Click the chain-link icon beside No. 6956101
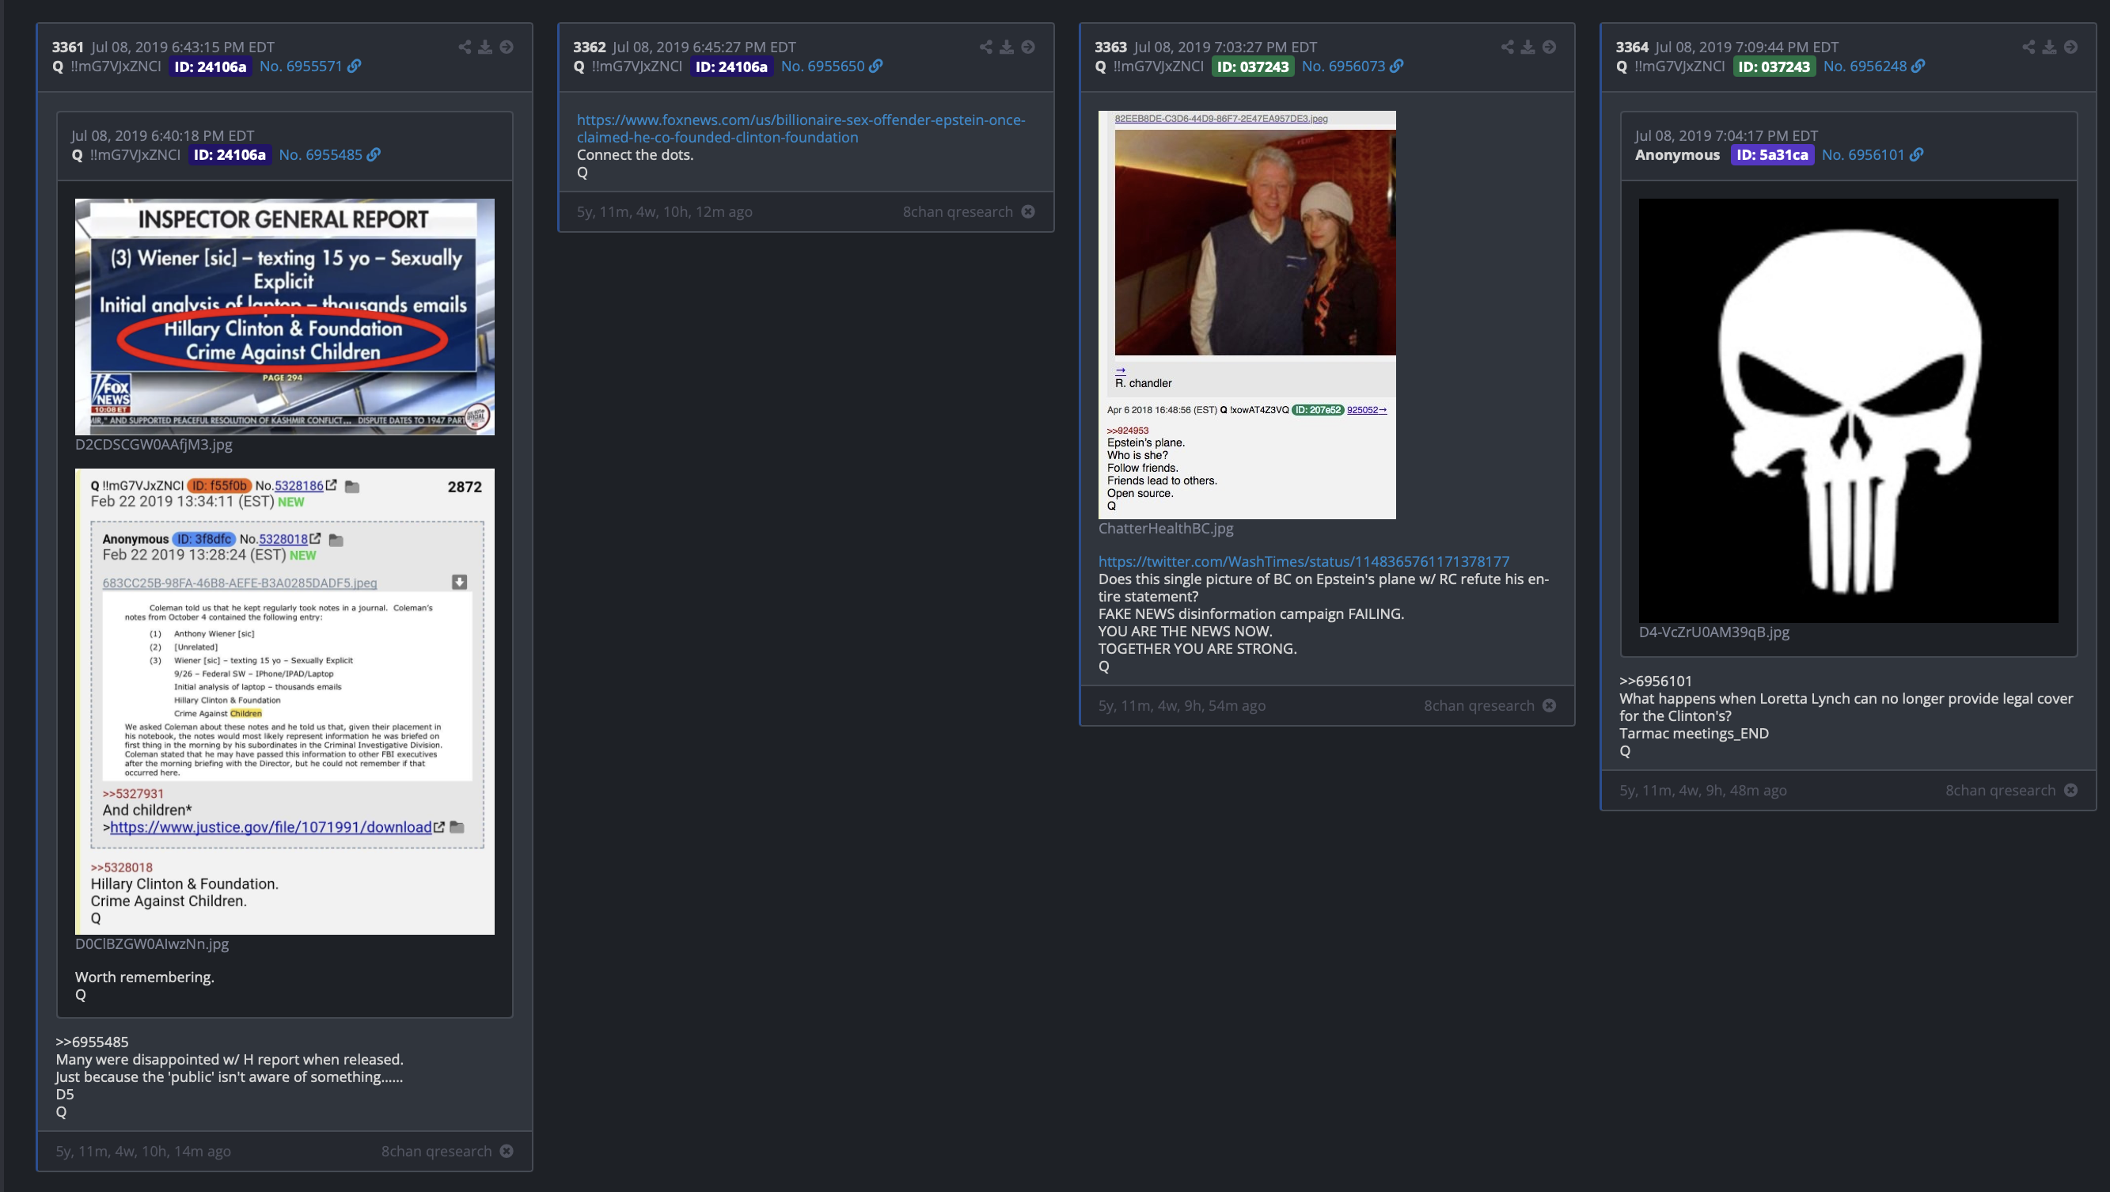 [1917, 155]
